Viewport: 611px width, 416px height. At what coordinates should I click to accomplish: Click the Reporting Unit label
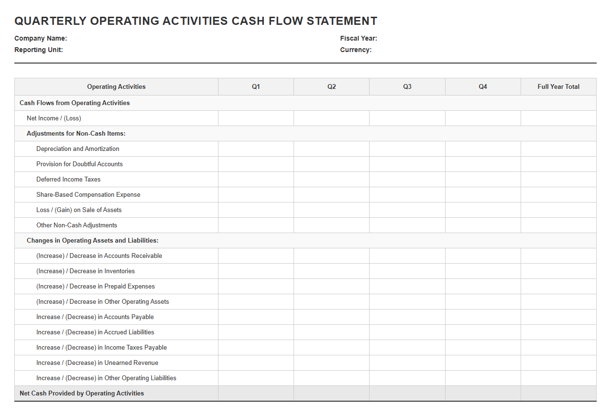click(39, 50)
